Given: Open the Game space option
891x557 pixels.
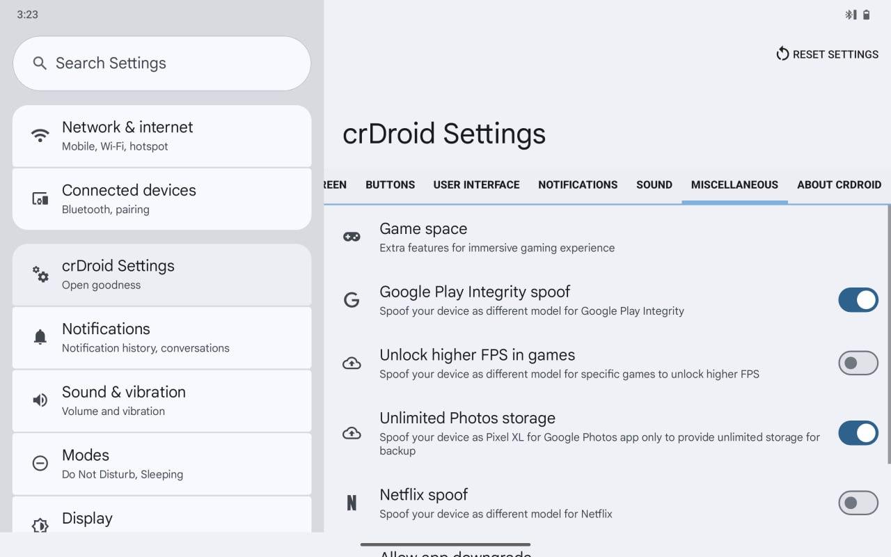Looking at the screenshot, I should click(607, 237).
